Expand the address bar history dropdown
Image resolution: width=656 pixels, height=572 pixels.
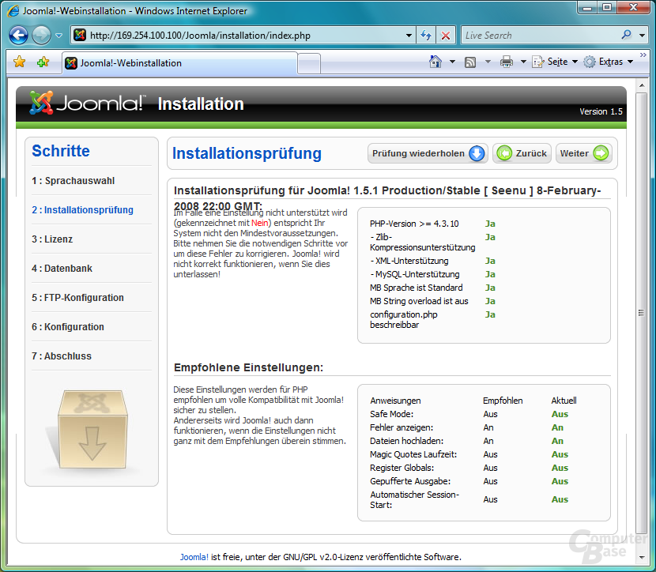point(409,36)
